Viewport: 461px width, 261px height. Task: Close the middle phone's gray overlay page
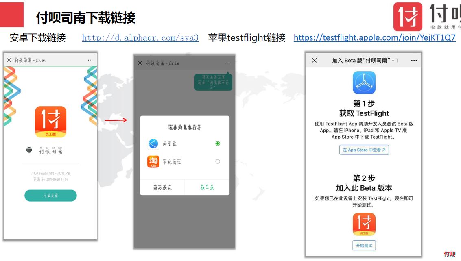[140, 63]
